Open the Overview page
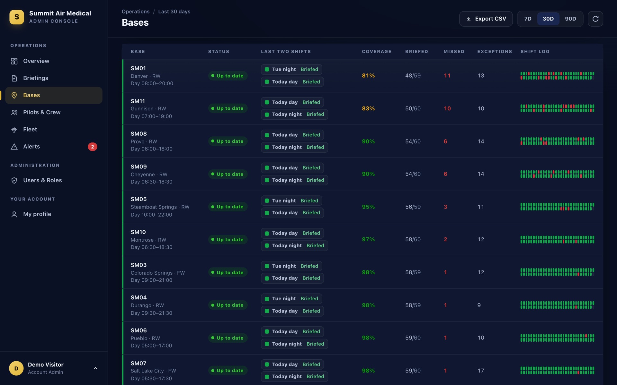 pyautogui.click(x=54, y=61)
